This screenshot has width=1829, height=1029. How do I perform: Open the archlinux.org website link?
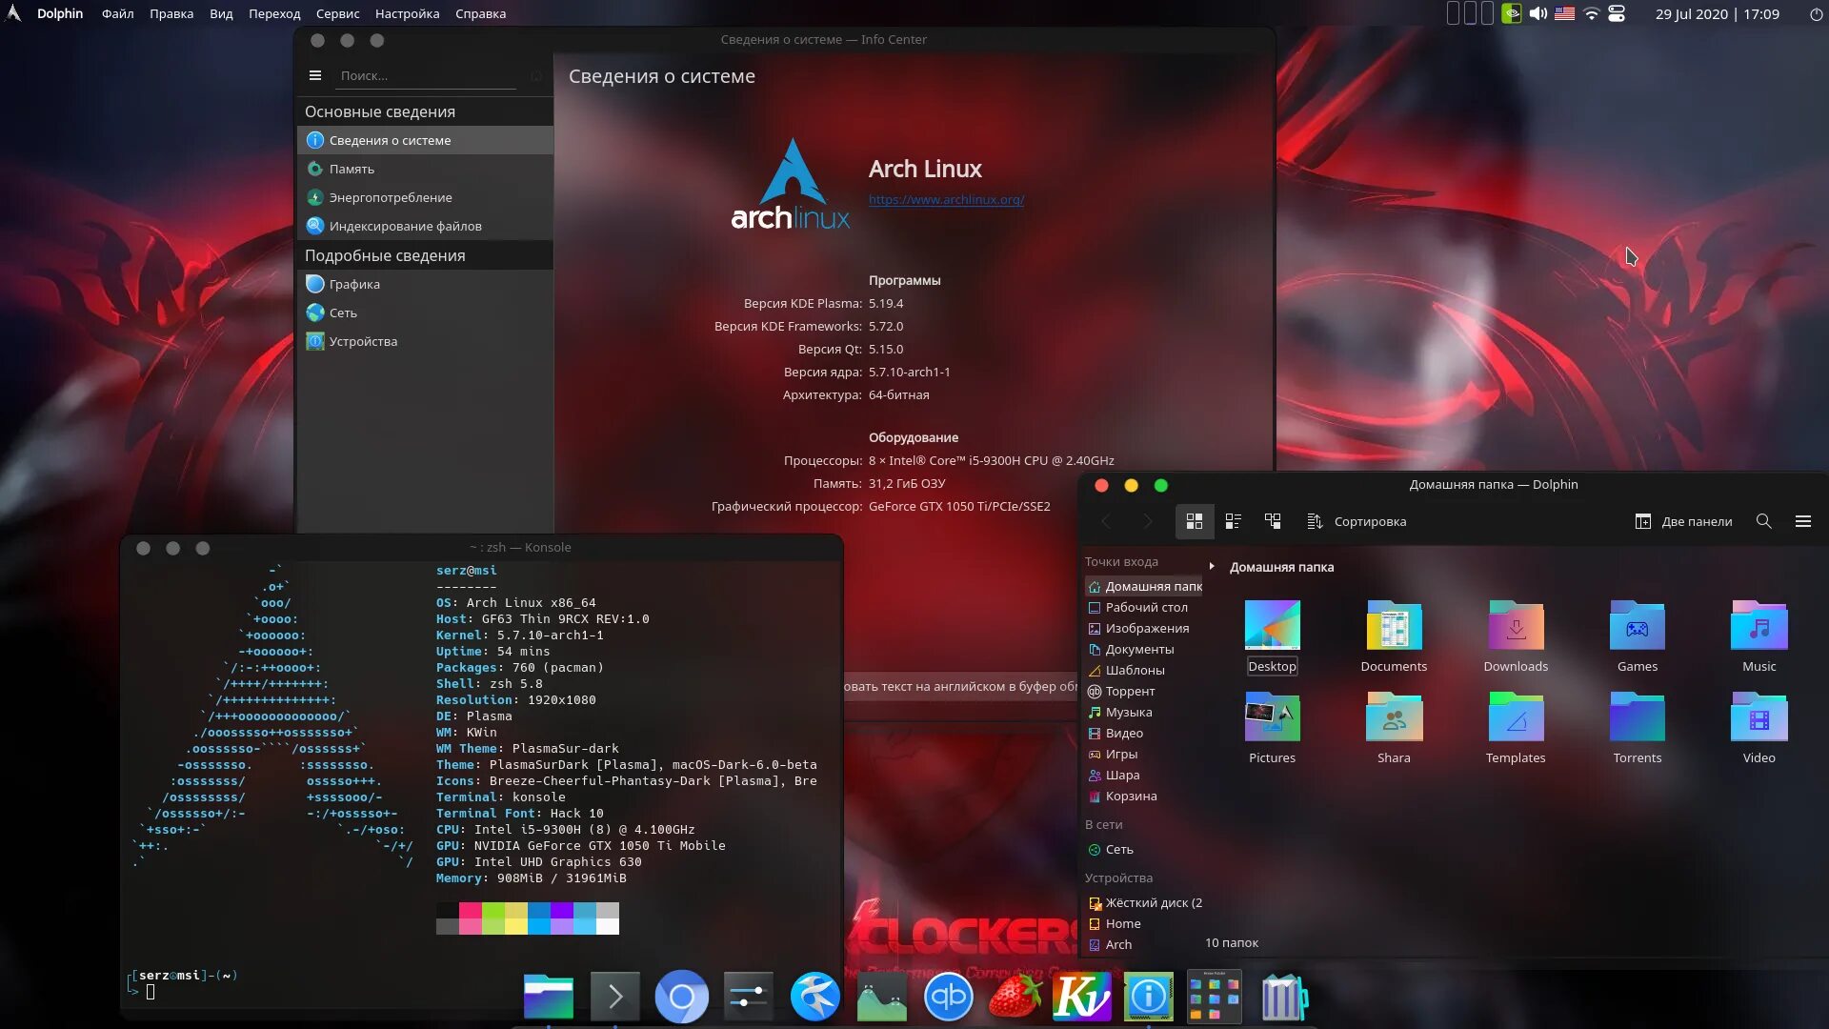click(x=946, y=199)
